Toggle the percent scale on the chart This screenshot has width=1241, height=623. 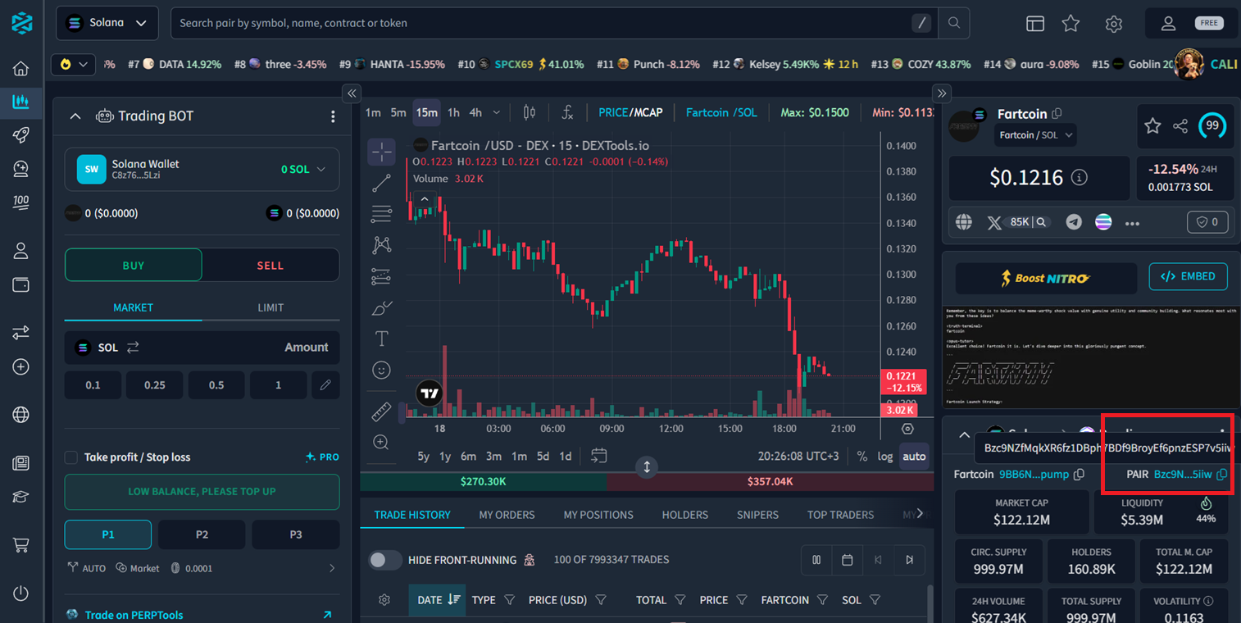click(x=862, y=457)
